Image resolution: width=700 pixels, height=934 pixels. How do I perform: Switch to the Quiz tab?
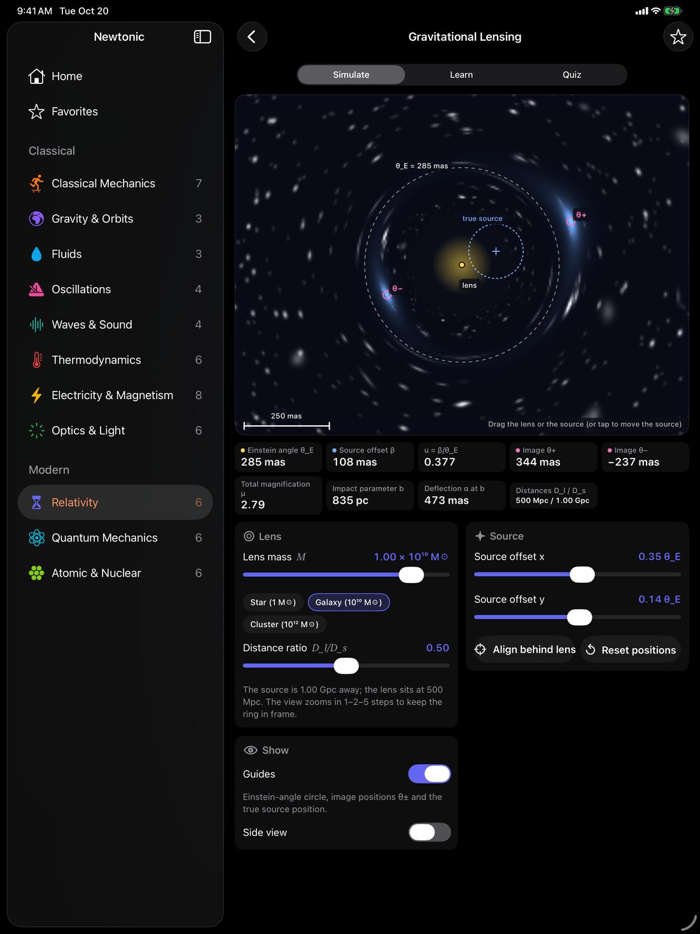[572, 74]
